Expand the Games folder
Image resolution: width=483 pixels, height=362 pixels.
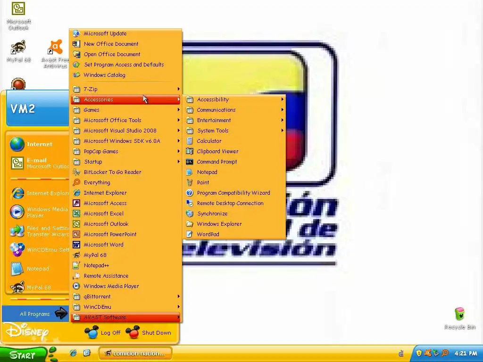125,110
